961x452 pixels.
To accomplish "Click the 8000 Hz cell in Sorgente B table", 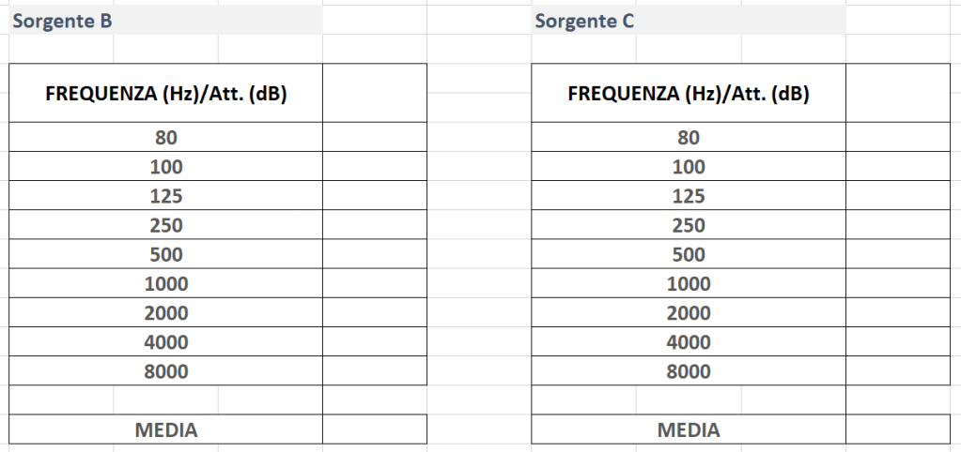I will [166, 371].
